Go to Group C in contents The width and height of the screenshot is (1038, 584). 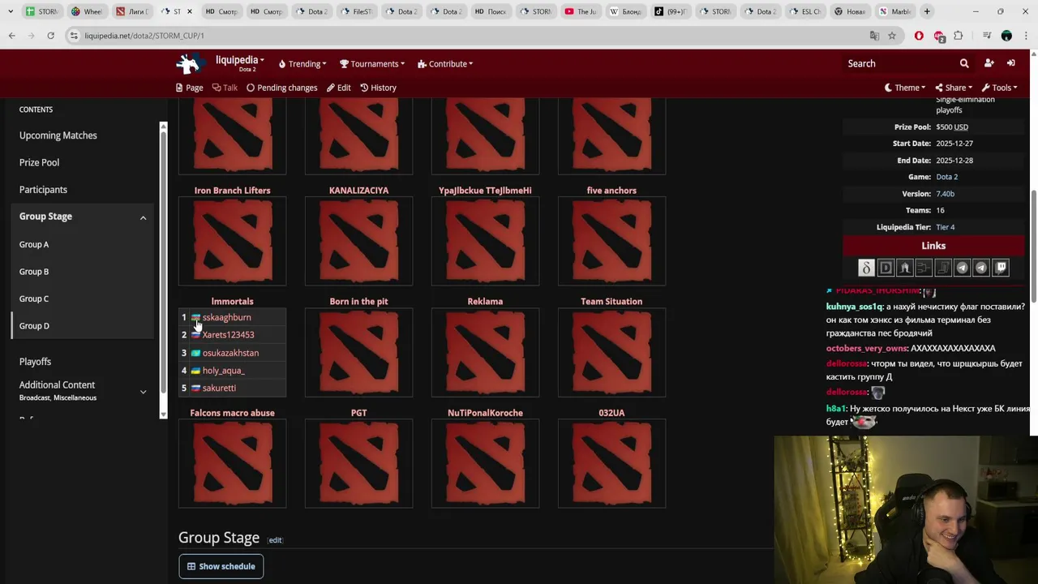tap(34, 298)
